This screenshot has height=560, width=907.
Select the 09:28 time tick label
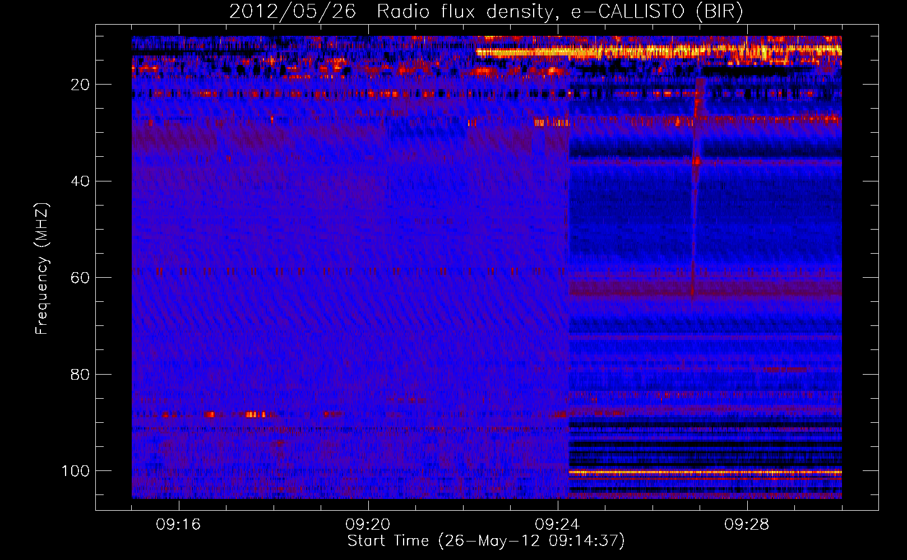point(747,525)
